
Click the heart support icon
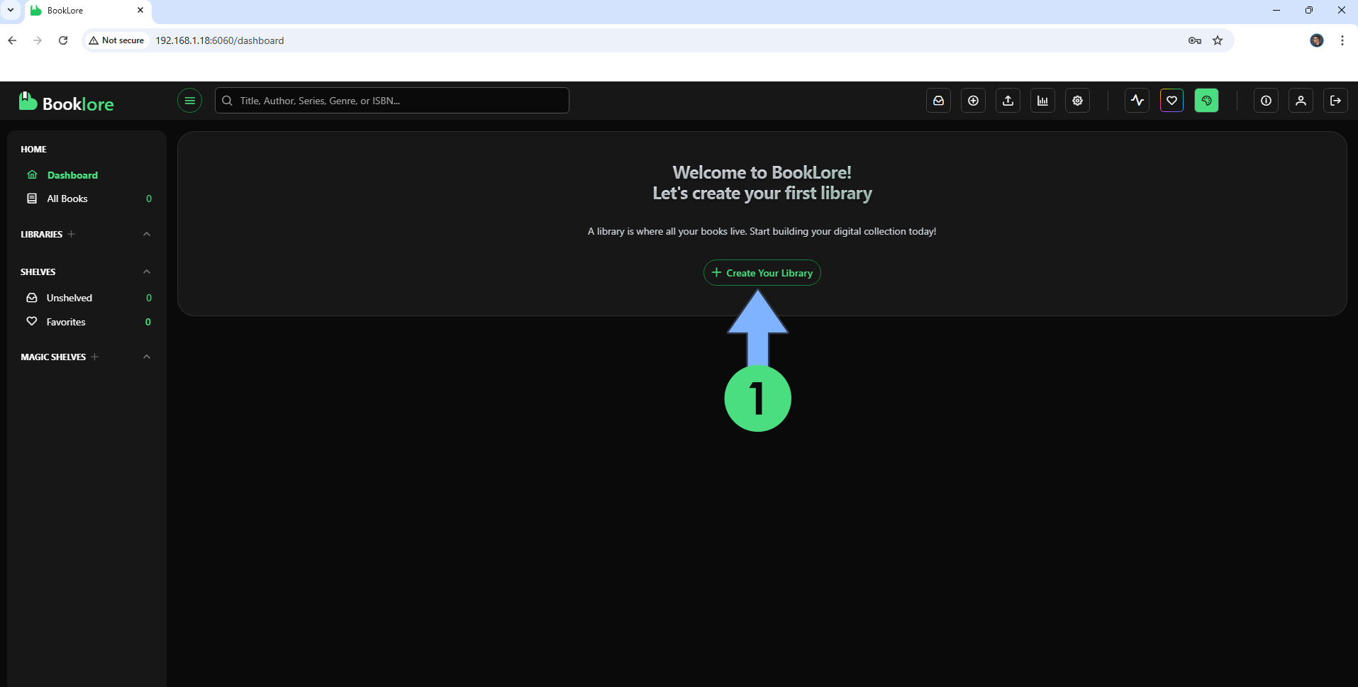(1171, 101)
